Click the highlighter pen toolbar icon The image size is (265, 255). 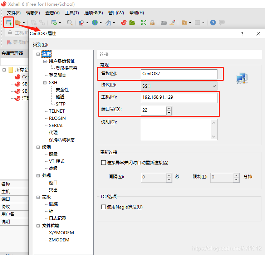pyautogui.click(x=173, y=23)
